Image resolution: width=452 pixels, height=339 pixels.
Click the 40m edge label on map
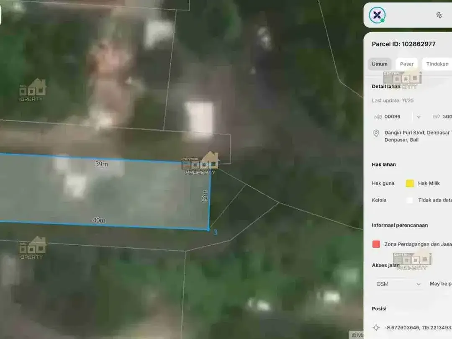tap(99, 220)
